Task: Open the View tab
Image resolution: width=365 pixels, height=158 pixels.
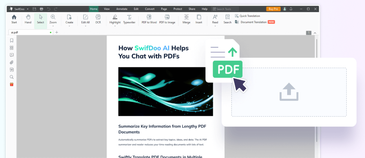Action: (107, 9)
